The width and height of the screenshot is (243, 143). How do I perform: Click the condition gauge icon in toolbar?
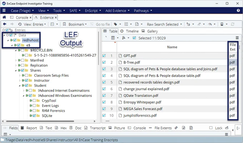coord(210,24)
